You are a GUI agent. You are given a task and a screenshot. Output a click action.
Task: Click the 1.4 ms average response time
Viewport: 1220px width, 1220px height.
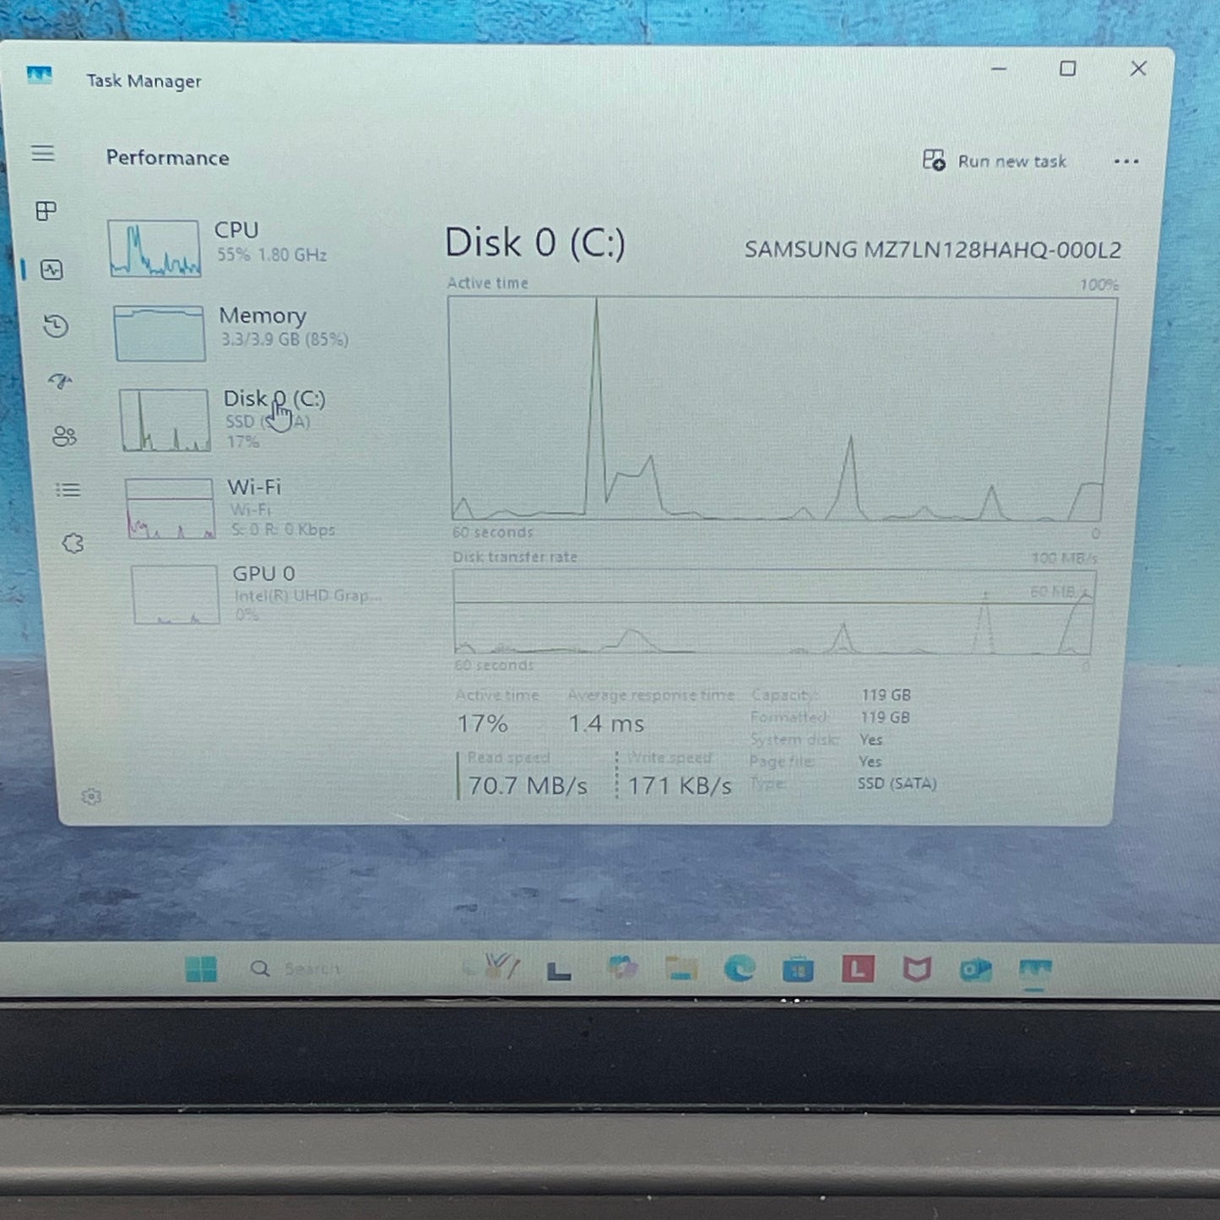pyautogui.click(x=606, y=724)
